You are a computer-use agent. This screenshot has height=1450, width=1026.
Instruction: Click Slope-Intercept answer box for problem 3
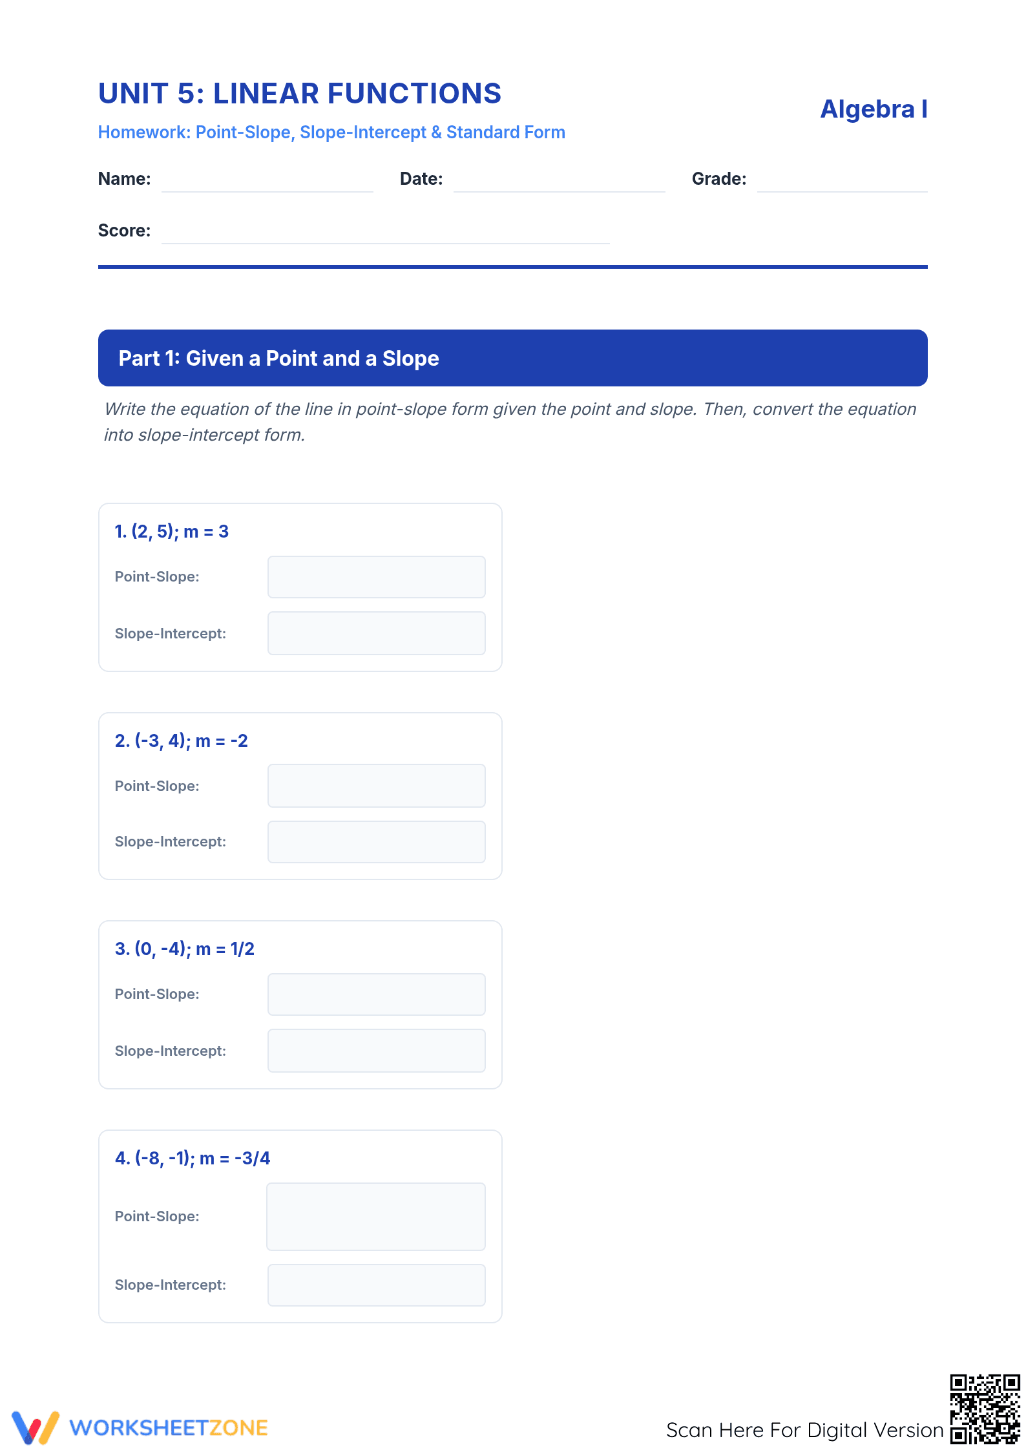coord(377,1051)
